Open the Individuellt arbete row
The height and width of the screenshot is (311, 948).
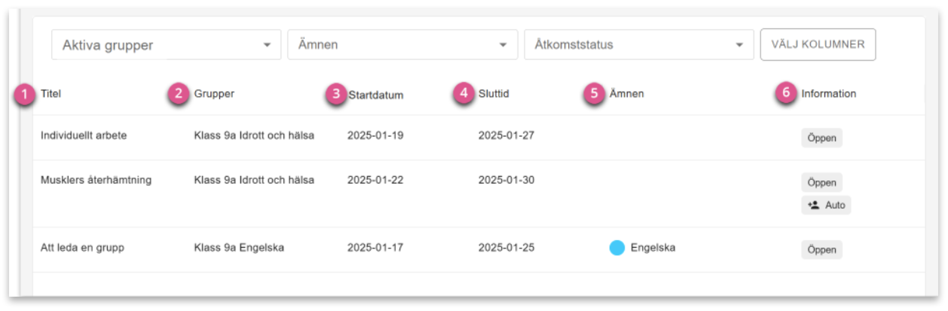[479, 138]
